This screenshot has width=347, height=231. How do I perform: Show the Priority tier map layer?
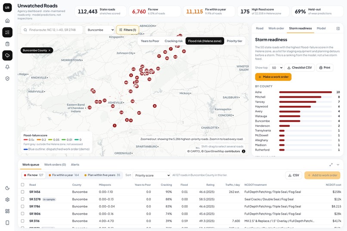coord(235,41)
